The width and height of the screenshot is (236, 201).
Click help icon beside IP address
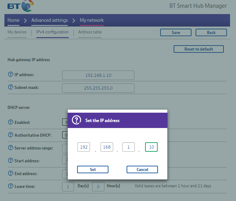[10, 75]
